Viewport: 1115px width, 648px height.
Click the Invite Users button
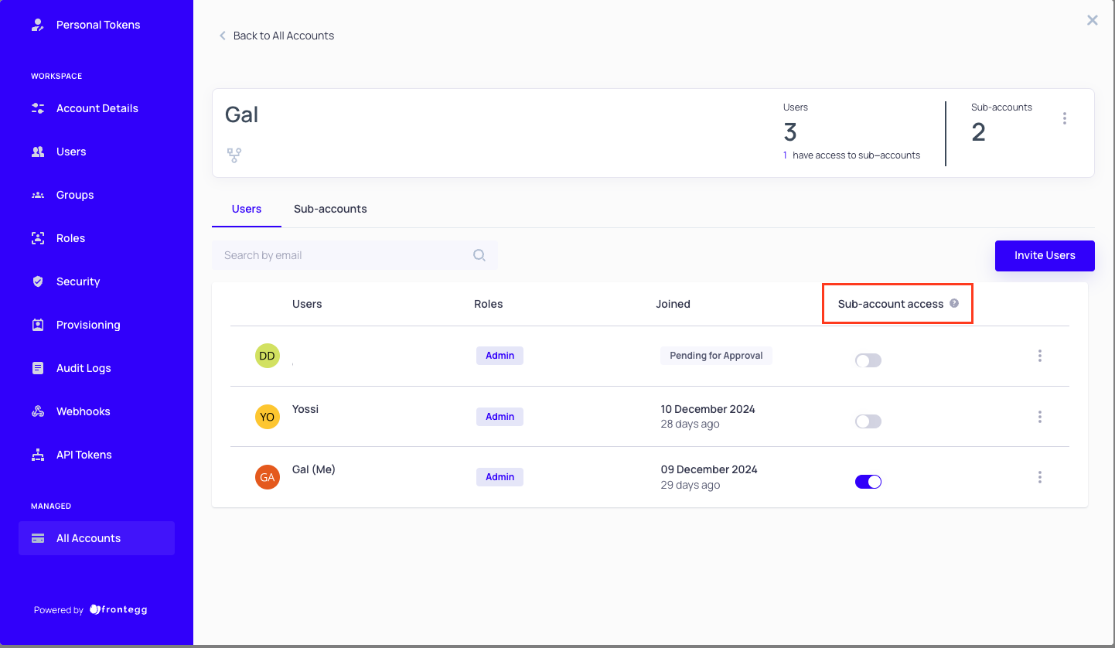(x=1044, y=255)
